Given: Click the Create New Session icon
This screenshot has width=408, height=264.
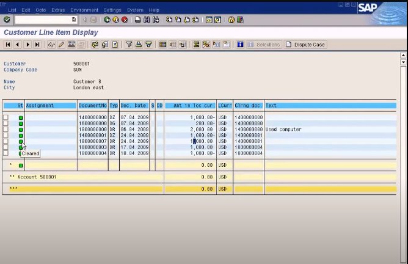Looking at the screenshot, I should (209, 20).
